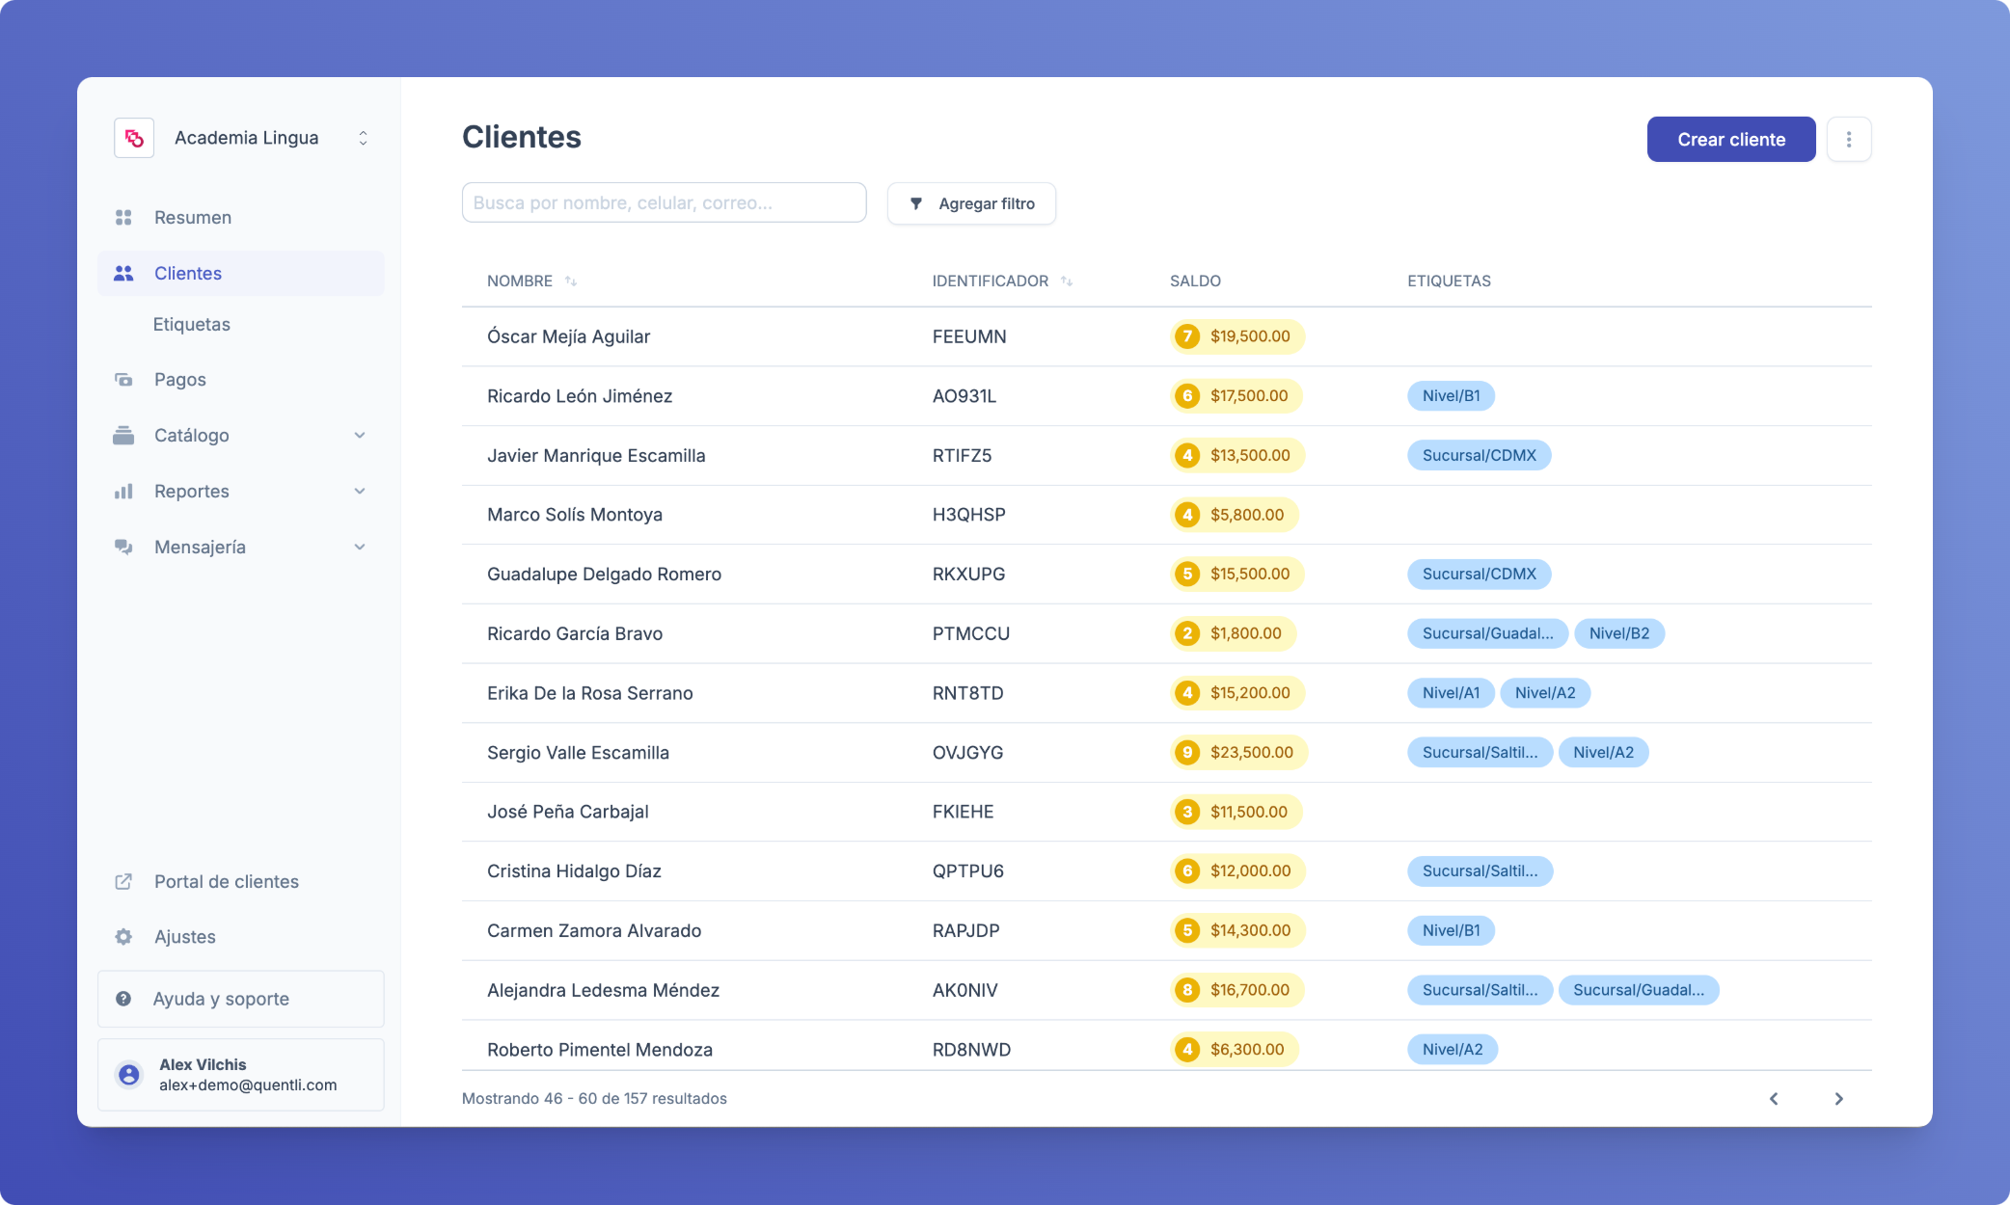
Task: Open the three-dot options menu
Action: (x=1848, y=140)
